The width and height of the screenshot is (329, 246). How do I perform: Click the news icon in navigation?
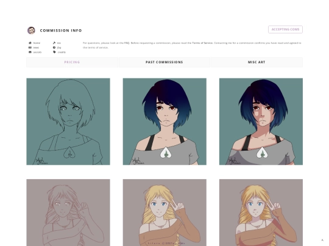point(30,47)
